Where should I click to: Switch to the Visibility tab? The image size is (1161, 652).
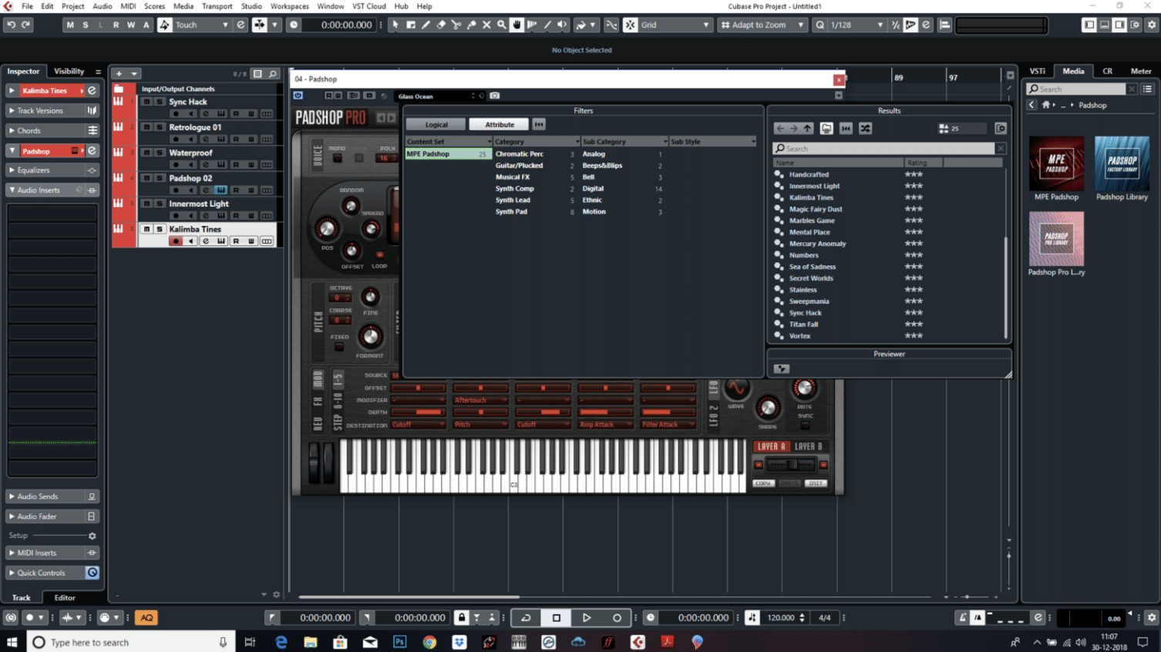[69, 71]
